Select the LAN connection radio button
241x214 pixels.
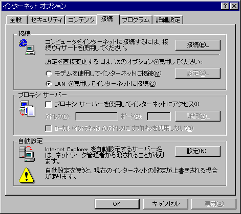coord(49,84)
